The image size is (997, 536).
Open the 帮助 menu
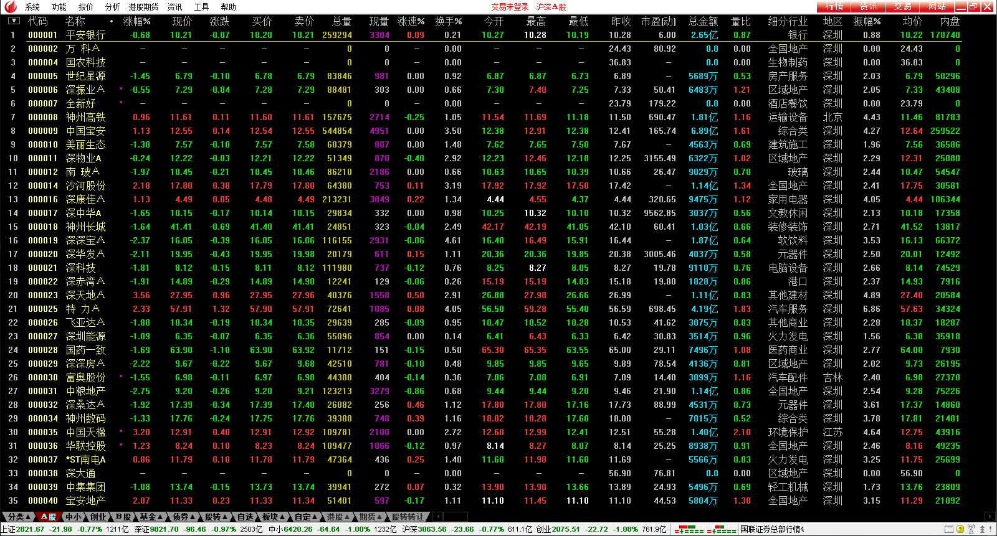click(229, 7)
